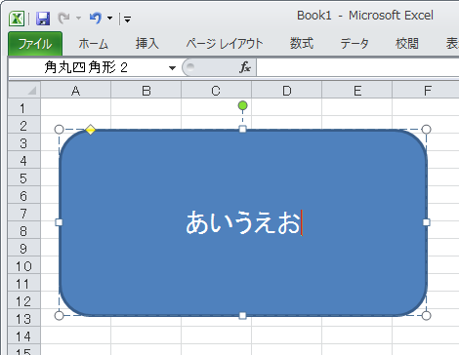Screen dimensions: 459x355
Task: Save the workbook with floppy icon
Action: click(43, 19)
